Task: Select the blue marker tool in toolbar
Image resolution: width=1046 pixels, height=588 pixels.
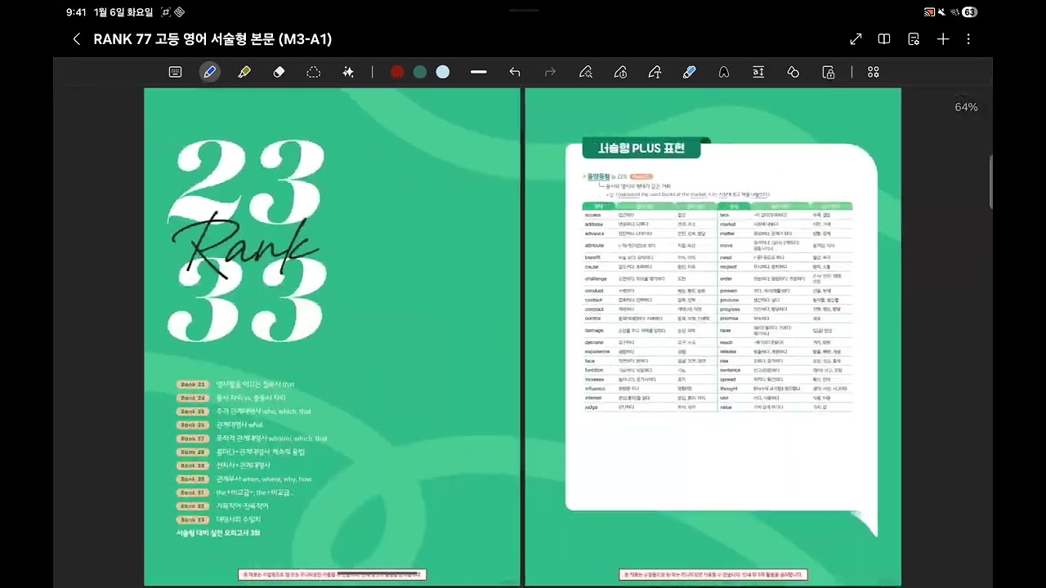Action: pos(689,72)
